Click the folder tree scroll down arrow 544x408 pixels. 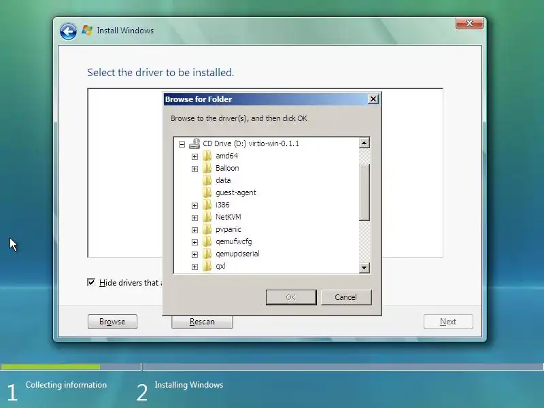tap(364, 267)
